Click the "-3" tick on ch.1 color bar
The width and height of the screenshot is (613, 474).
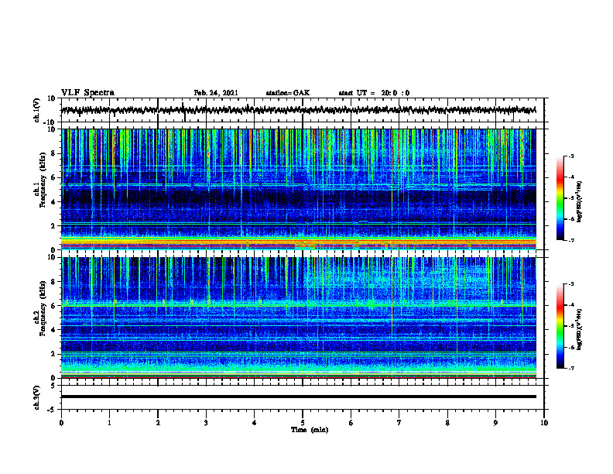570,156
